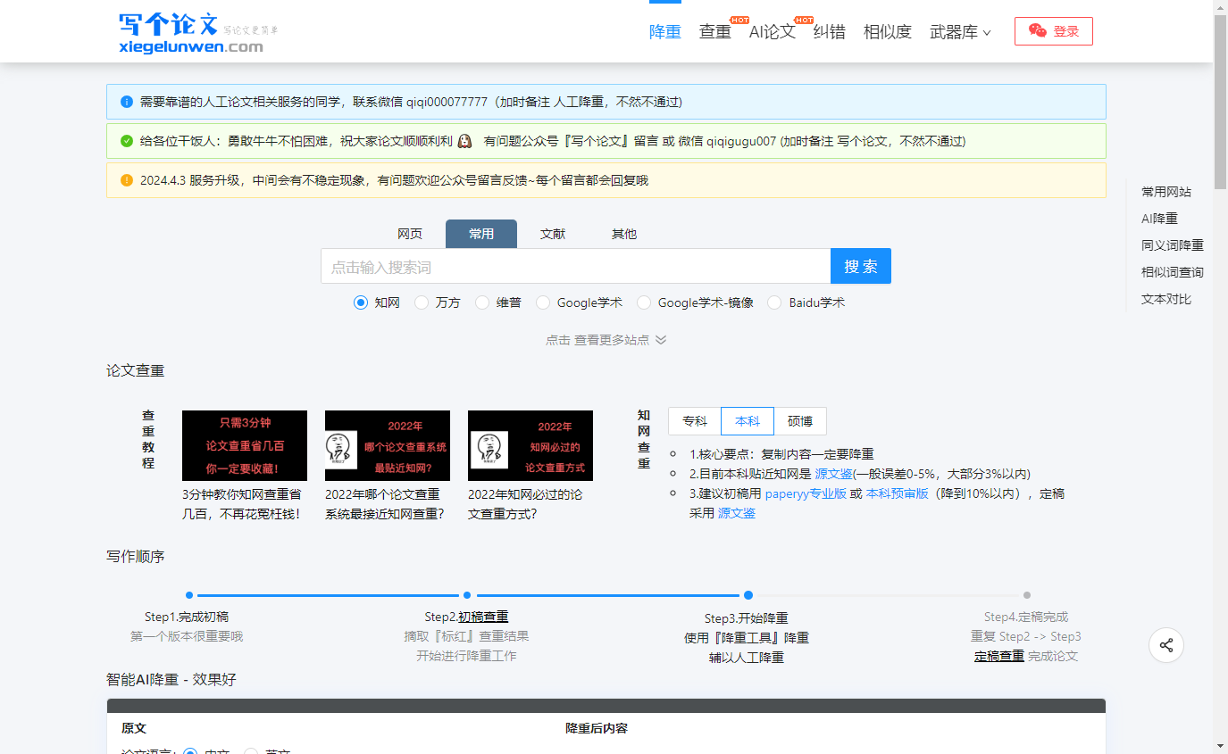The height and width of the screenshot is (754, 1228).
Task: Open the 知网必过的论文查重方式 thumbnail
Action: (x=530, y=445)
